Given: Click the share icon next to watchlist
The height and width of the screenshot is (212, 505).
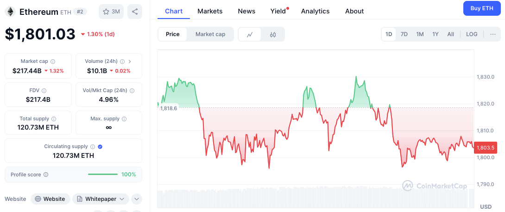Looking at the screenshot, I should click(x=135, y=12).
